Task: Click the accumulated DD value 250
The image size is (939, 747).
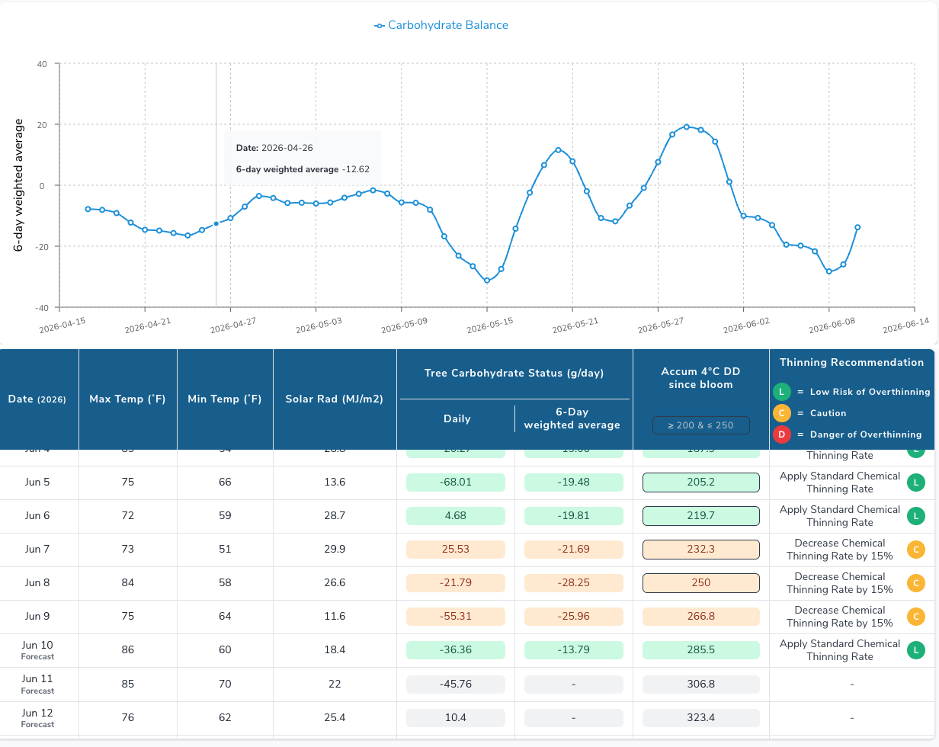Action: pos(701,583)
